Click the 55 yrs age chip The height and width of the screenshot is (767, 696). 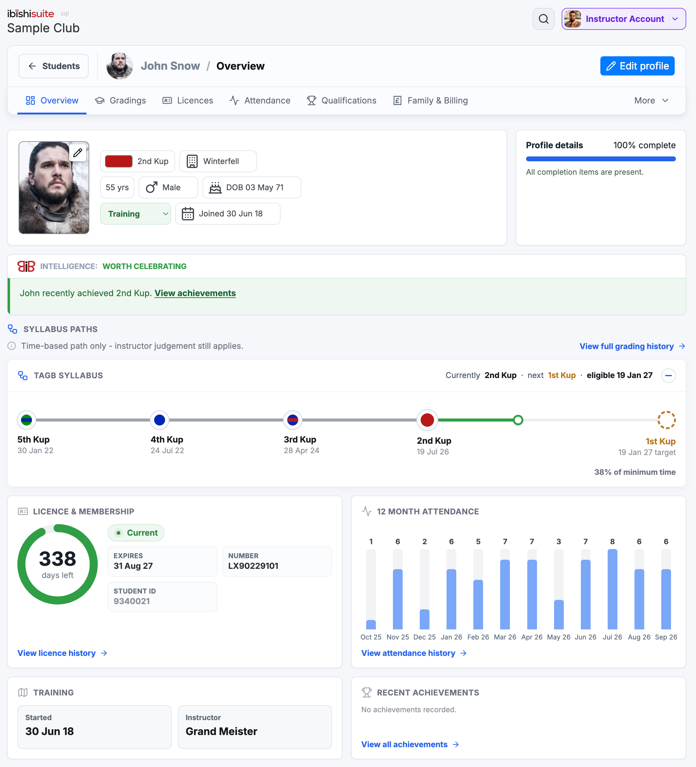tap(117, 187)
